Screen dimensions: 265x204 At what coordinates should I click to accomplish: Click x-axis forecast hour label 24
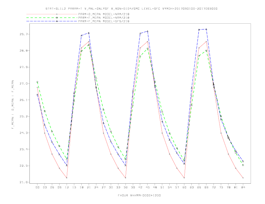click(x=96, y=187)
